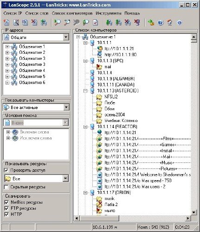This screenshot has height=232, width=200.
Task: Select the Учебник Котенко shared folder
Action: pyautogui.click(x=121, y=121)
